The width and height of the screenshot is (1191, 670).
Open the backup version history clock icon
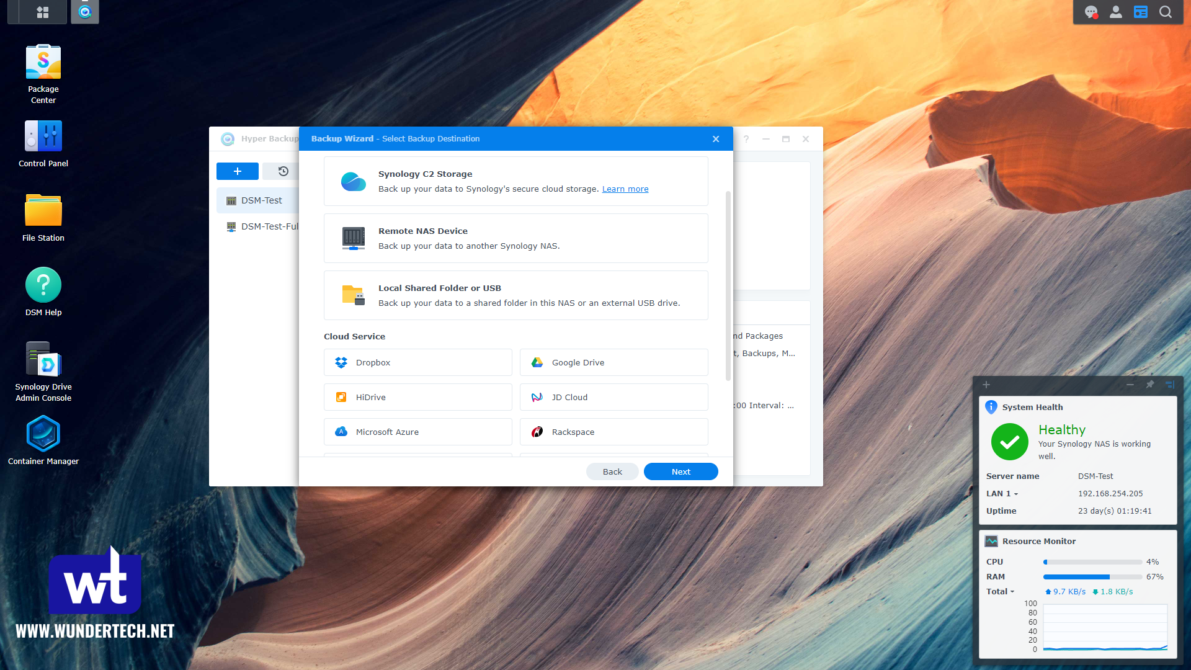283,171
